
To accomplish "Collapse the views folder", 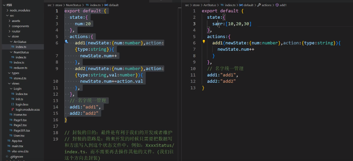I will [10, 83].
